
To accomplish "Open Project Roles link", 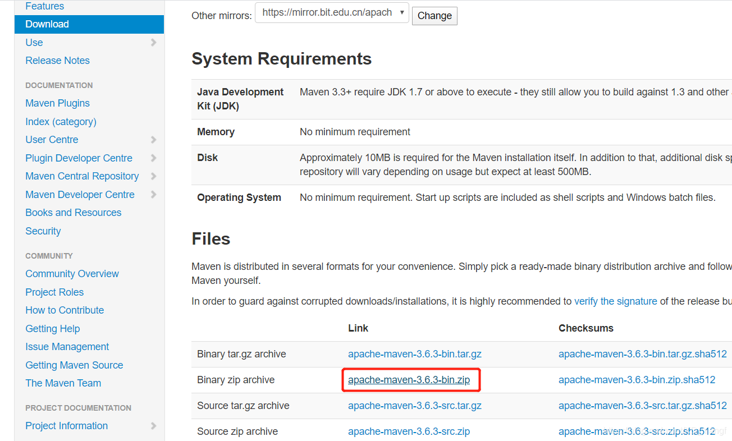I will click(54, 292).
